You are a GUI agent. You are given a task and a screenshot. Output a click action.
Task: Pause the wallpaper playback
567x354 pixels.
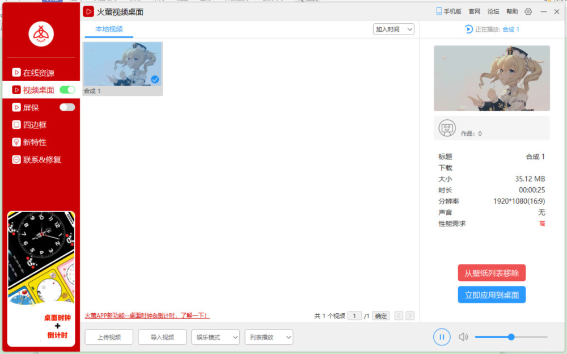(442, 337)
